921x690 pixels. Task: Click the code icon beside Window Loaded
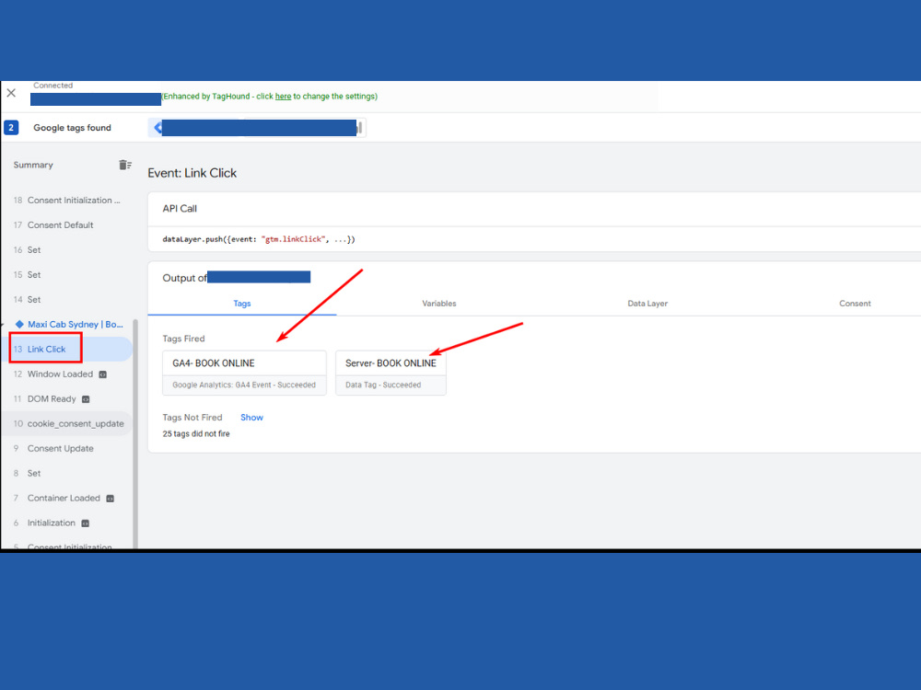103,374
